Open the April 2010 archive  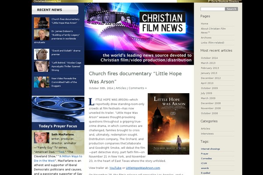click(x=207, y=83)
